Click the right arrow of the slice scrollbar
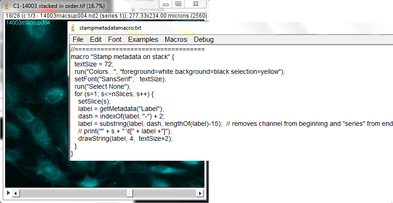The height and width of the screenshot is (203, 393). click(x=201, y=193)
